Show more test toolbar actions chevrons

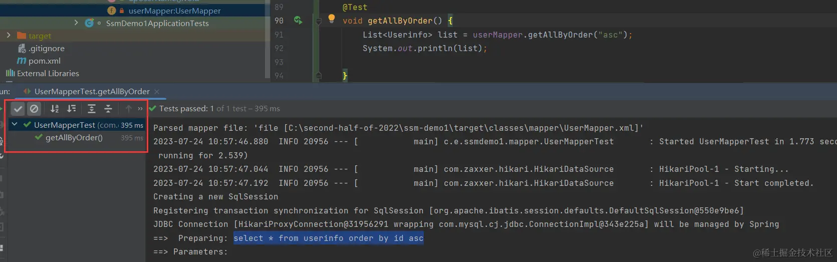click(140, 109)
